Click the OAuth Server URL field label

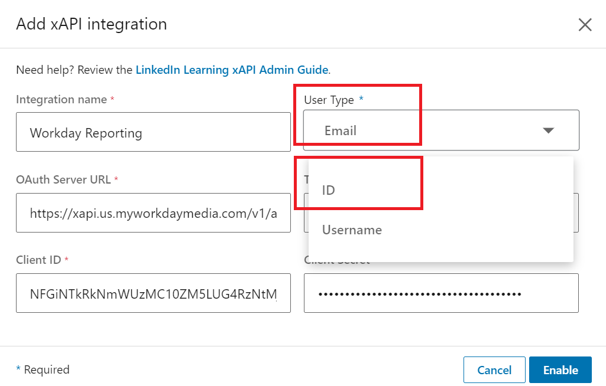[63, 179]
